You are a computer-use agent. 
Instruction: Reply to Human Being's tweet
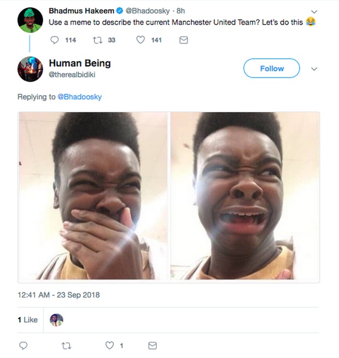23,345
